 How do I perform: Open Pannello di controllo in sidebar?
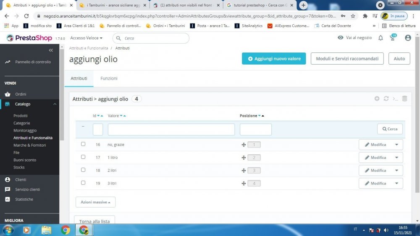coord(33,62)
